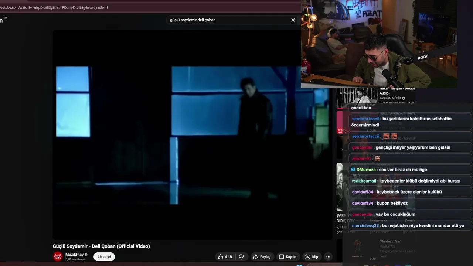Open the three-dot more actions menu
Image resolution: width=473 pixels, height=266 pixels.
pos(328,257)
